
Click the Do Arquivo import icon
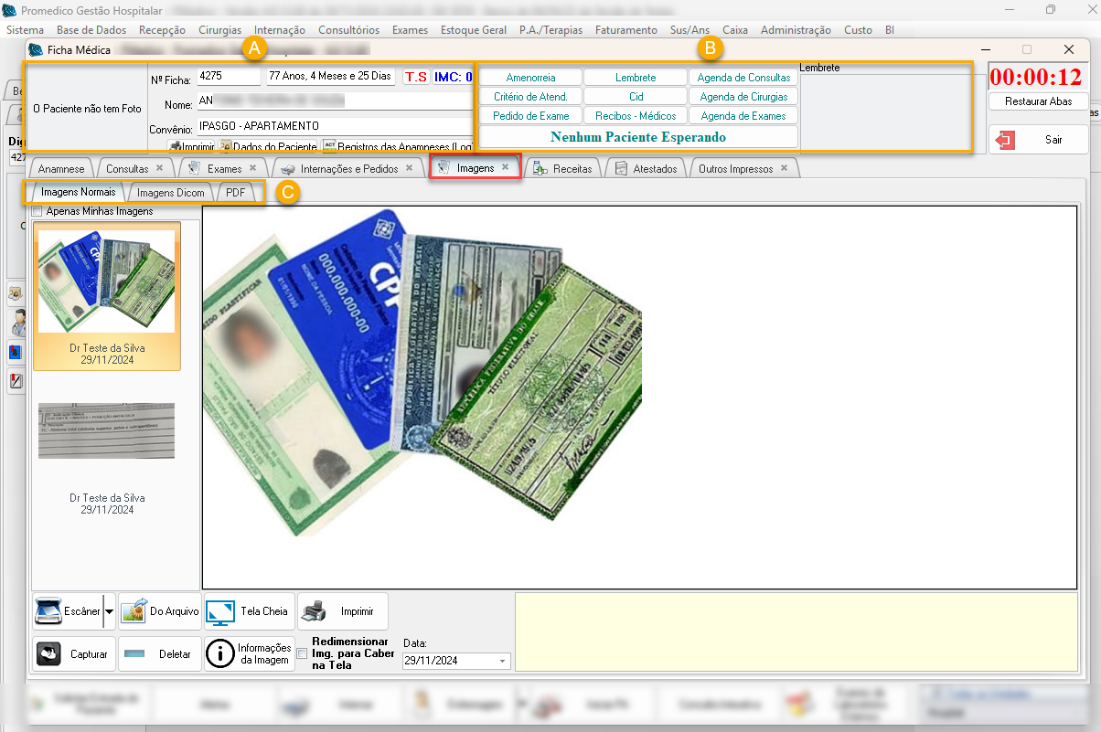[x=135, y=611]
